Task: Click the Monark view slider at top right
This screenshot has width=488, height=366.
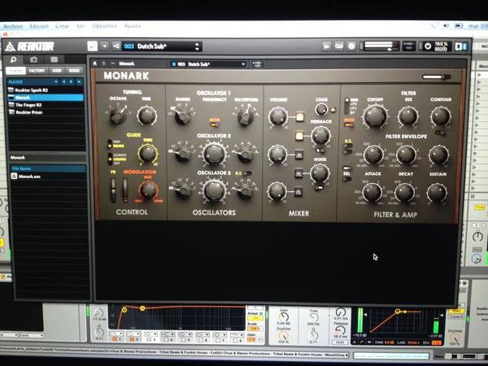Action: pyautogui.click(x=436, y=76)
